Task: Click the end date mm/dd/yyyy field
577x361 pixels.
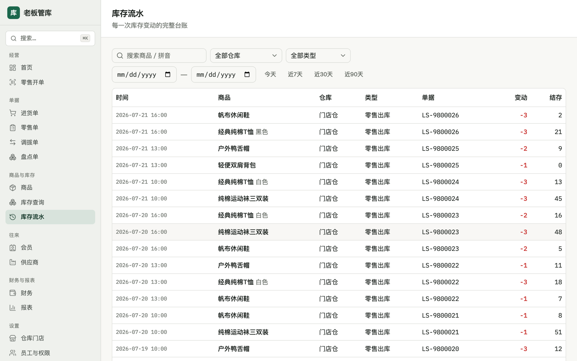Action: (224, 74)
